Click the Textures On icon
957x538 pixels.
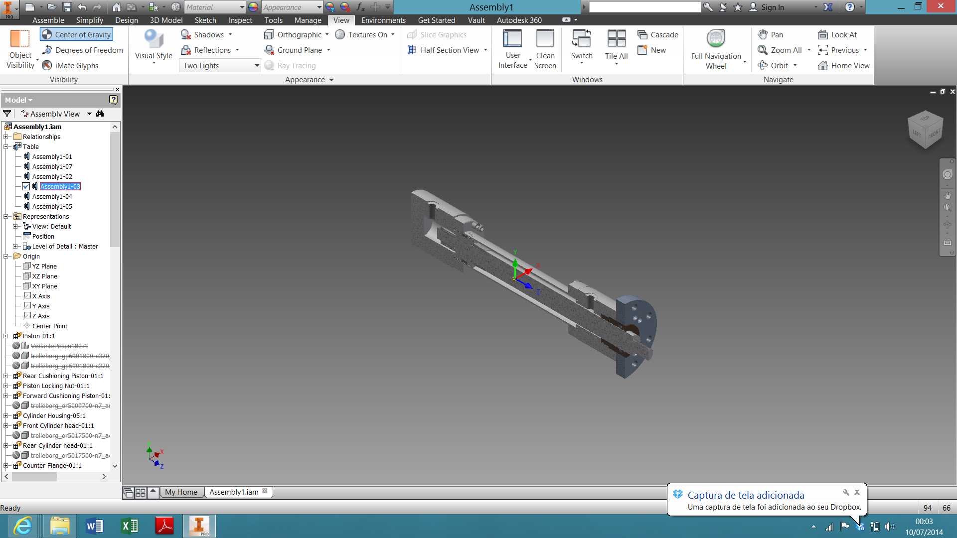[340, 34]
